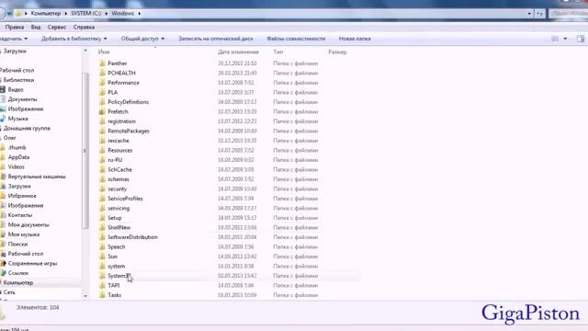
Task: Open the Правка menu
Action: pos(15,27)
